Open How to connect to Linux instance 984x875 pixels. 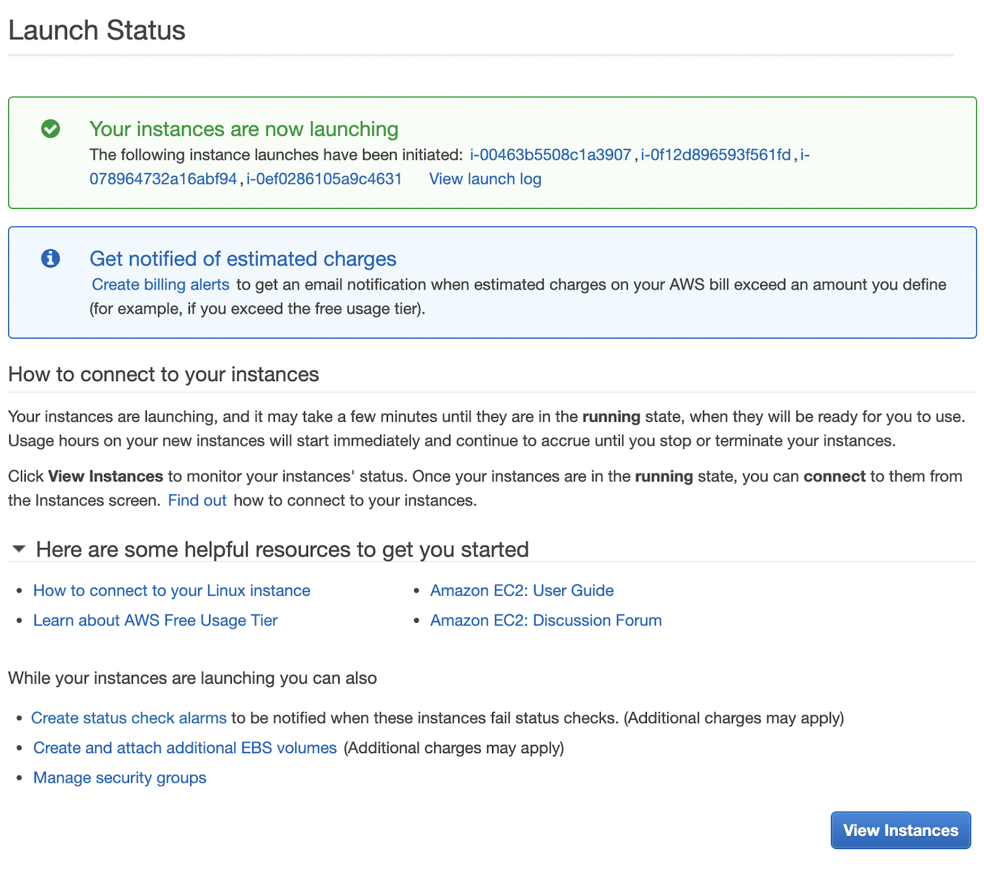pos(172,590)
